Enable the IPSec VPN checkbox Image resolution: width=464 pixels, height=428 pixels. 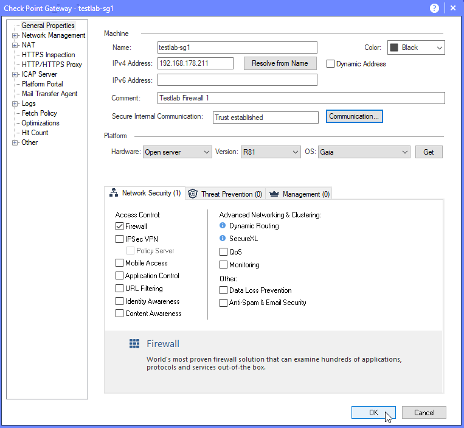[x=119, y=239]
